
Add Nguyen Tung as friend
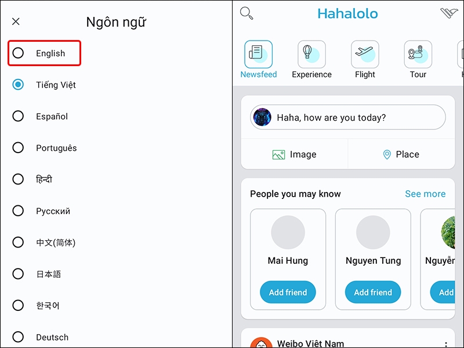click(x=373, y=292)
